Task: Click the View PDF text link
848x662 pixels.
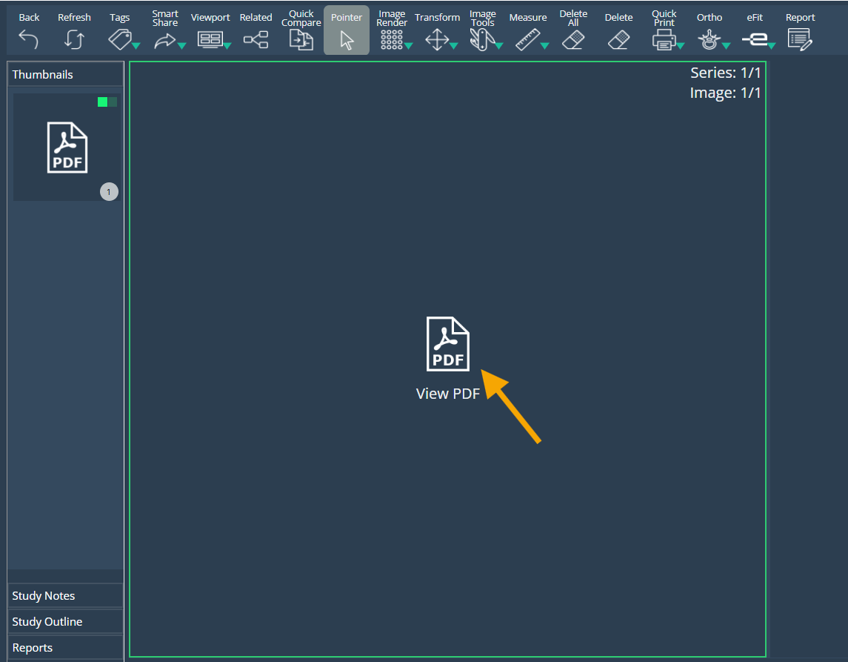Action: tap(448, 394)
